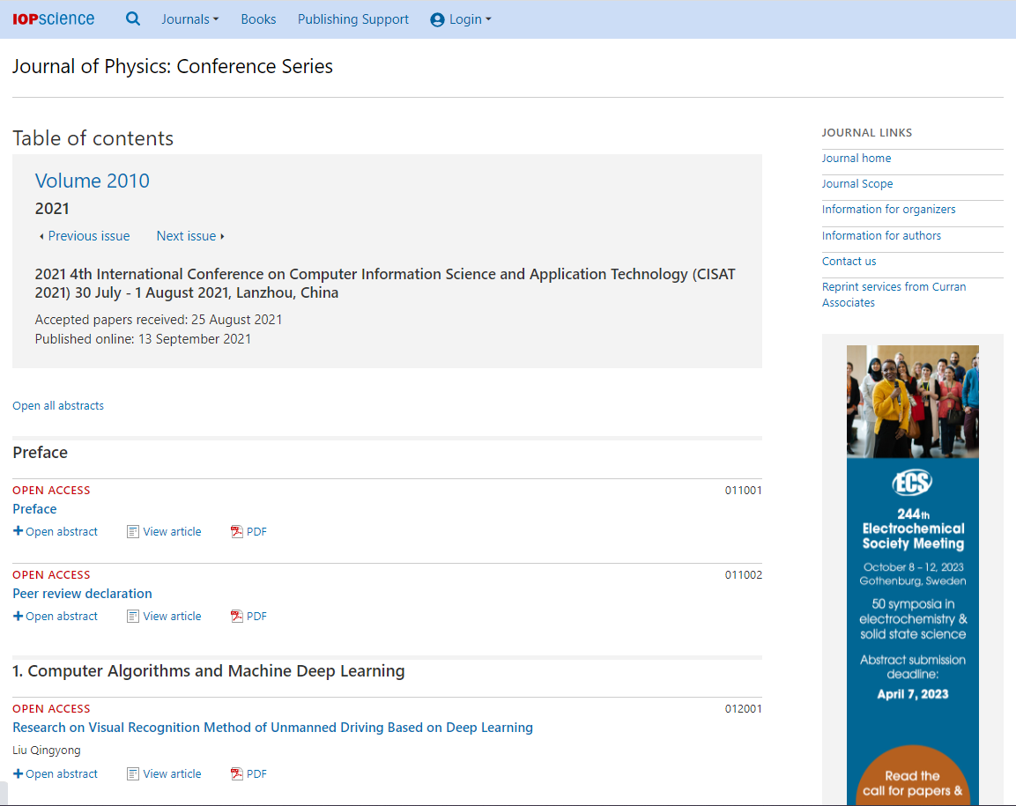
Task: Click the Published online: 13 September 2021 text
Action: (x=143, y=339)
